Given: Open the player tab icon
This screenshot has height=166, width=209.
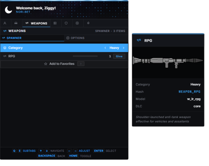Looking at the screenshot, I should [x=5, y=23].
